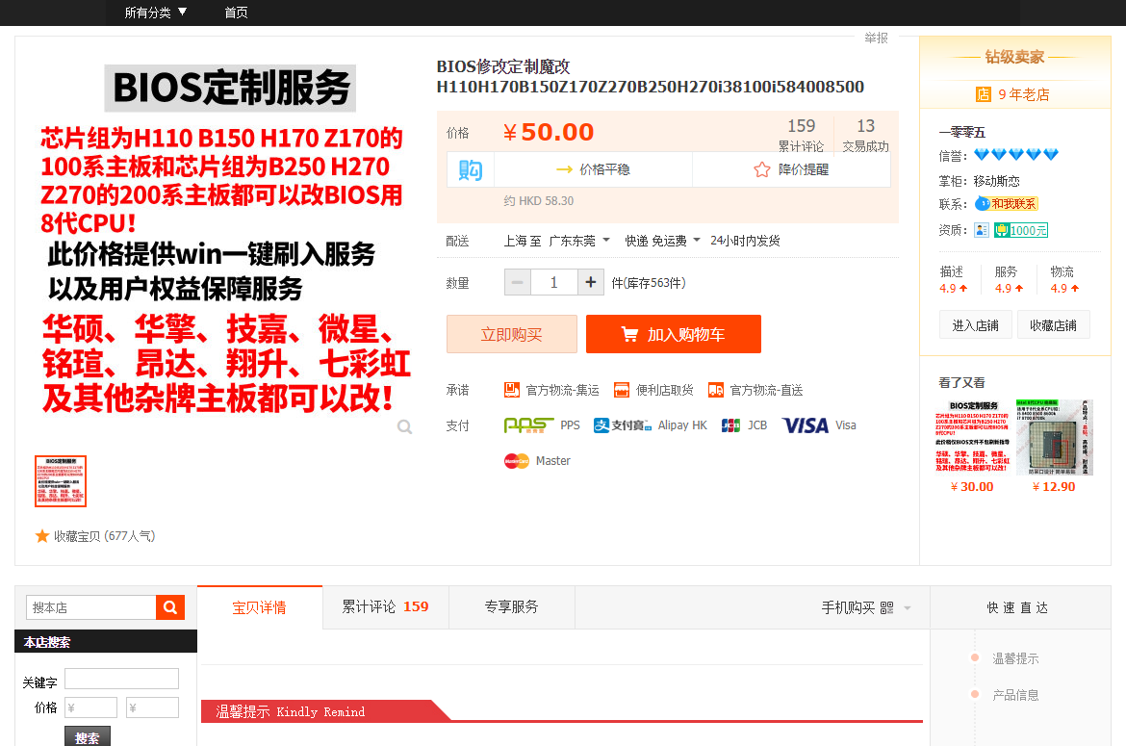1126x746 pixels.
Task: Click the orange search magnifier button
Action: click(170, 607)
